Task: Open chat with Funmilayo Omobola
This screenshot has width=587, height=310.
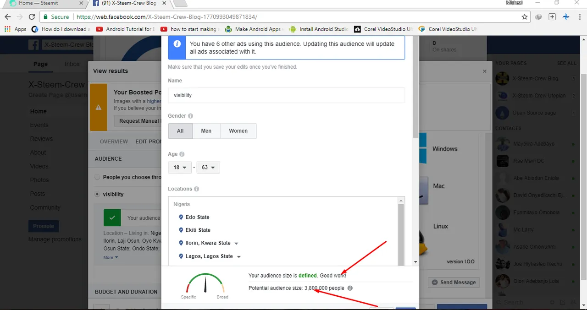Action: [x=536, y=212]
